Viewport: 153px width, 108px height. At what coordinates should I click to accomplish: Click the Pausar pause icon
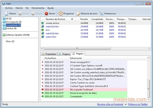[x=33, y=14]
